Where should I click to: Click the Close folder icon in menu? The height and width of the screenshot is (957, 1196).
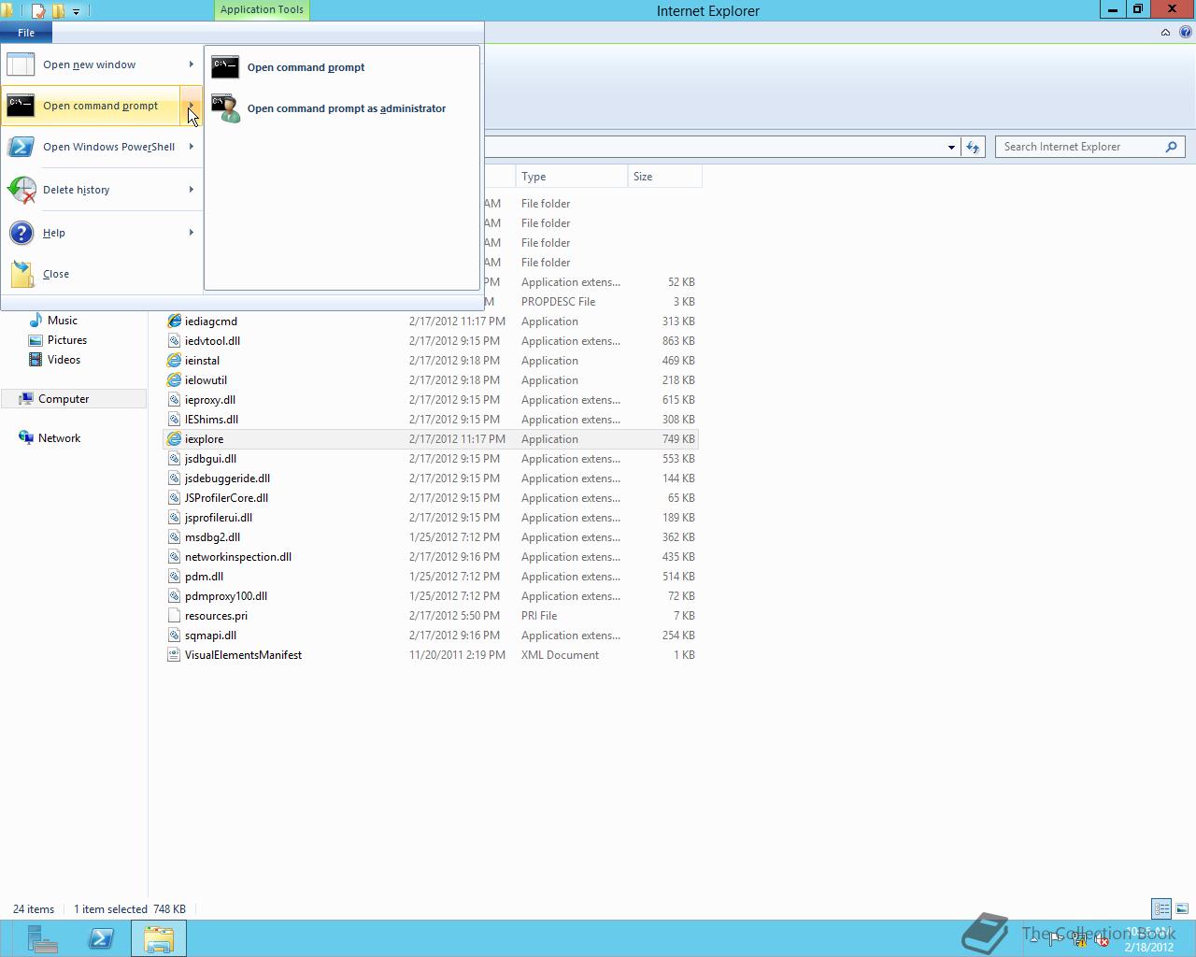[21, 274]
